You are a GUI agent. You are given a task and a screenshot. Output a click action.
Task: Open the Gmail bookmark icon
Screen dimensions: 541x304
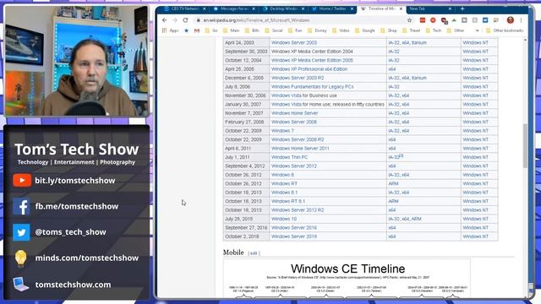tap(197, 30)
